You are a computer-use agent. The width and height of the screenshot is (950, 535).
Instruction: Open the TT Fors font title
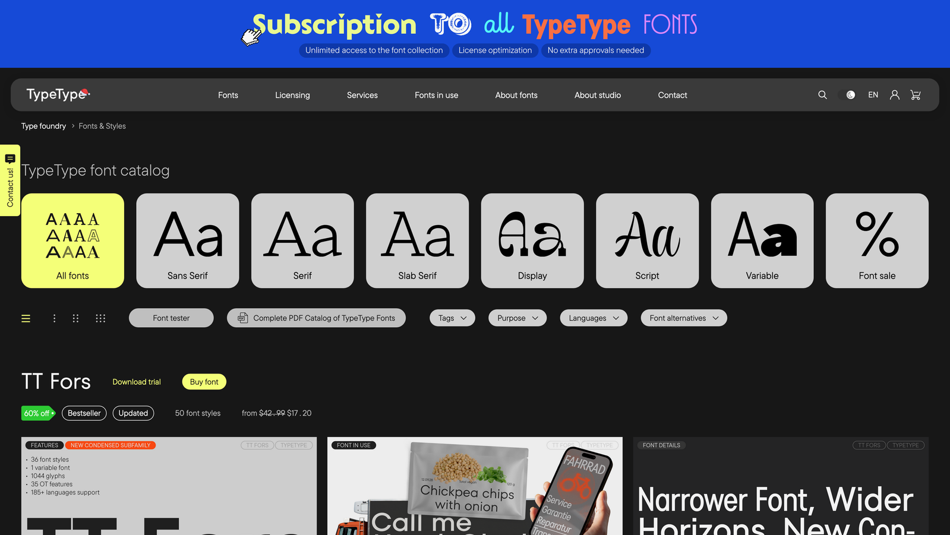pos(56,381)
